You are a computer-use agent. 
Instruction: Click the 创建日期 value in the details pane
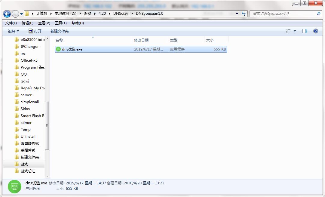pos(144,183)
